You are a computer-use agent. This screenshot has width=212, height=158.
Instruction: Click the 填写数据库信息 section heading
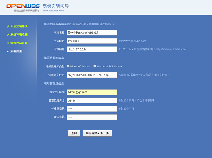click(54, 58)
